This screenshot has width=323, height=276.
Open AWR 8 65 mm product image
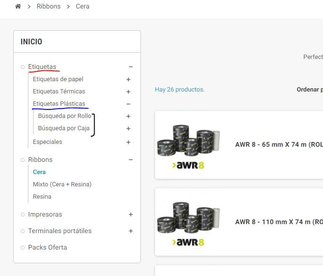click(x=189, y=147)
